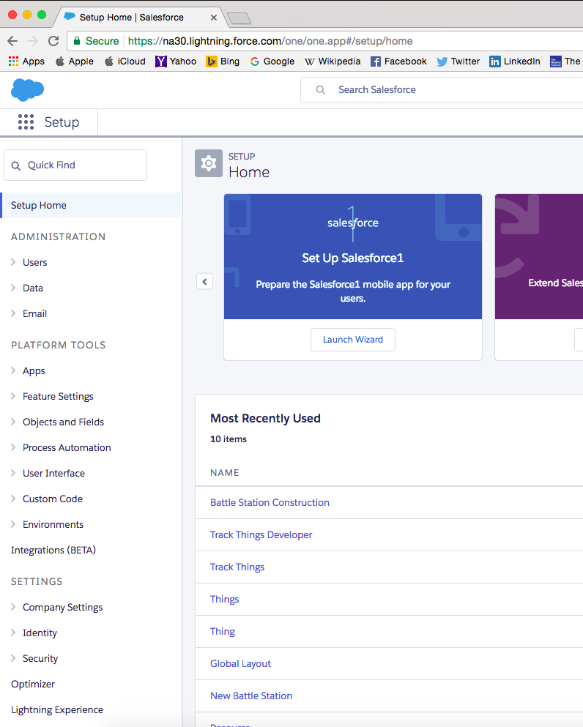The image size is (583, 727).
Task: Click the Secure padlock icon
Action: click(77, 41)
